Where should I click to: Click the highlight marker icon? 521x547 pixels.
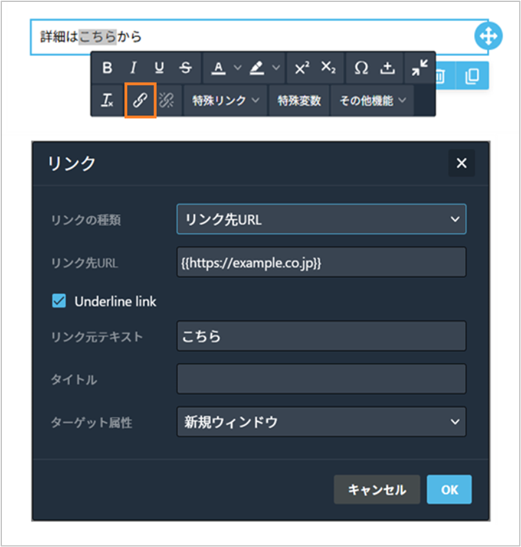click(257, 67)
